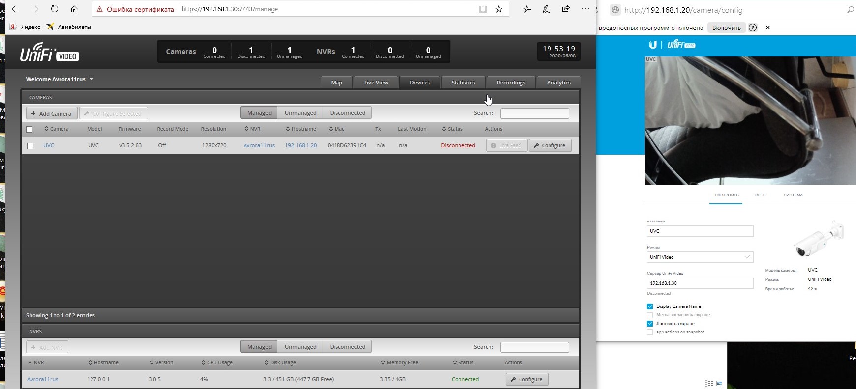Open Avrora11rus link in NVRs table
Image resolution: width=856 pixels, height=389 pixels.
pyautogui.click(x=43, y=379)
